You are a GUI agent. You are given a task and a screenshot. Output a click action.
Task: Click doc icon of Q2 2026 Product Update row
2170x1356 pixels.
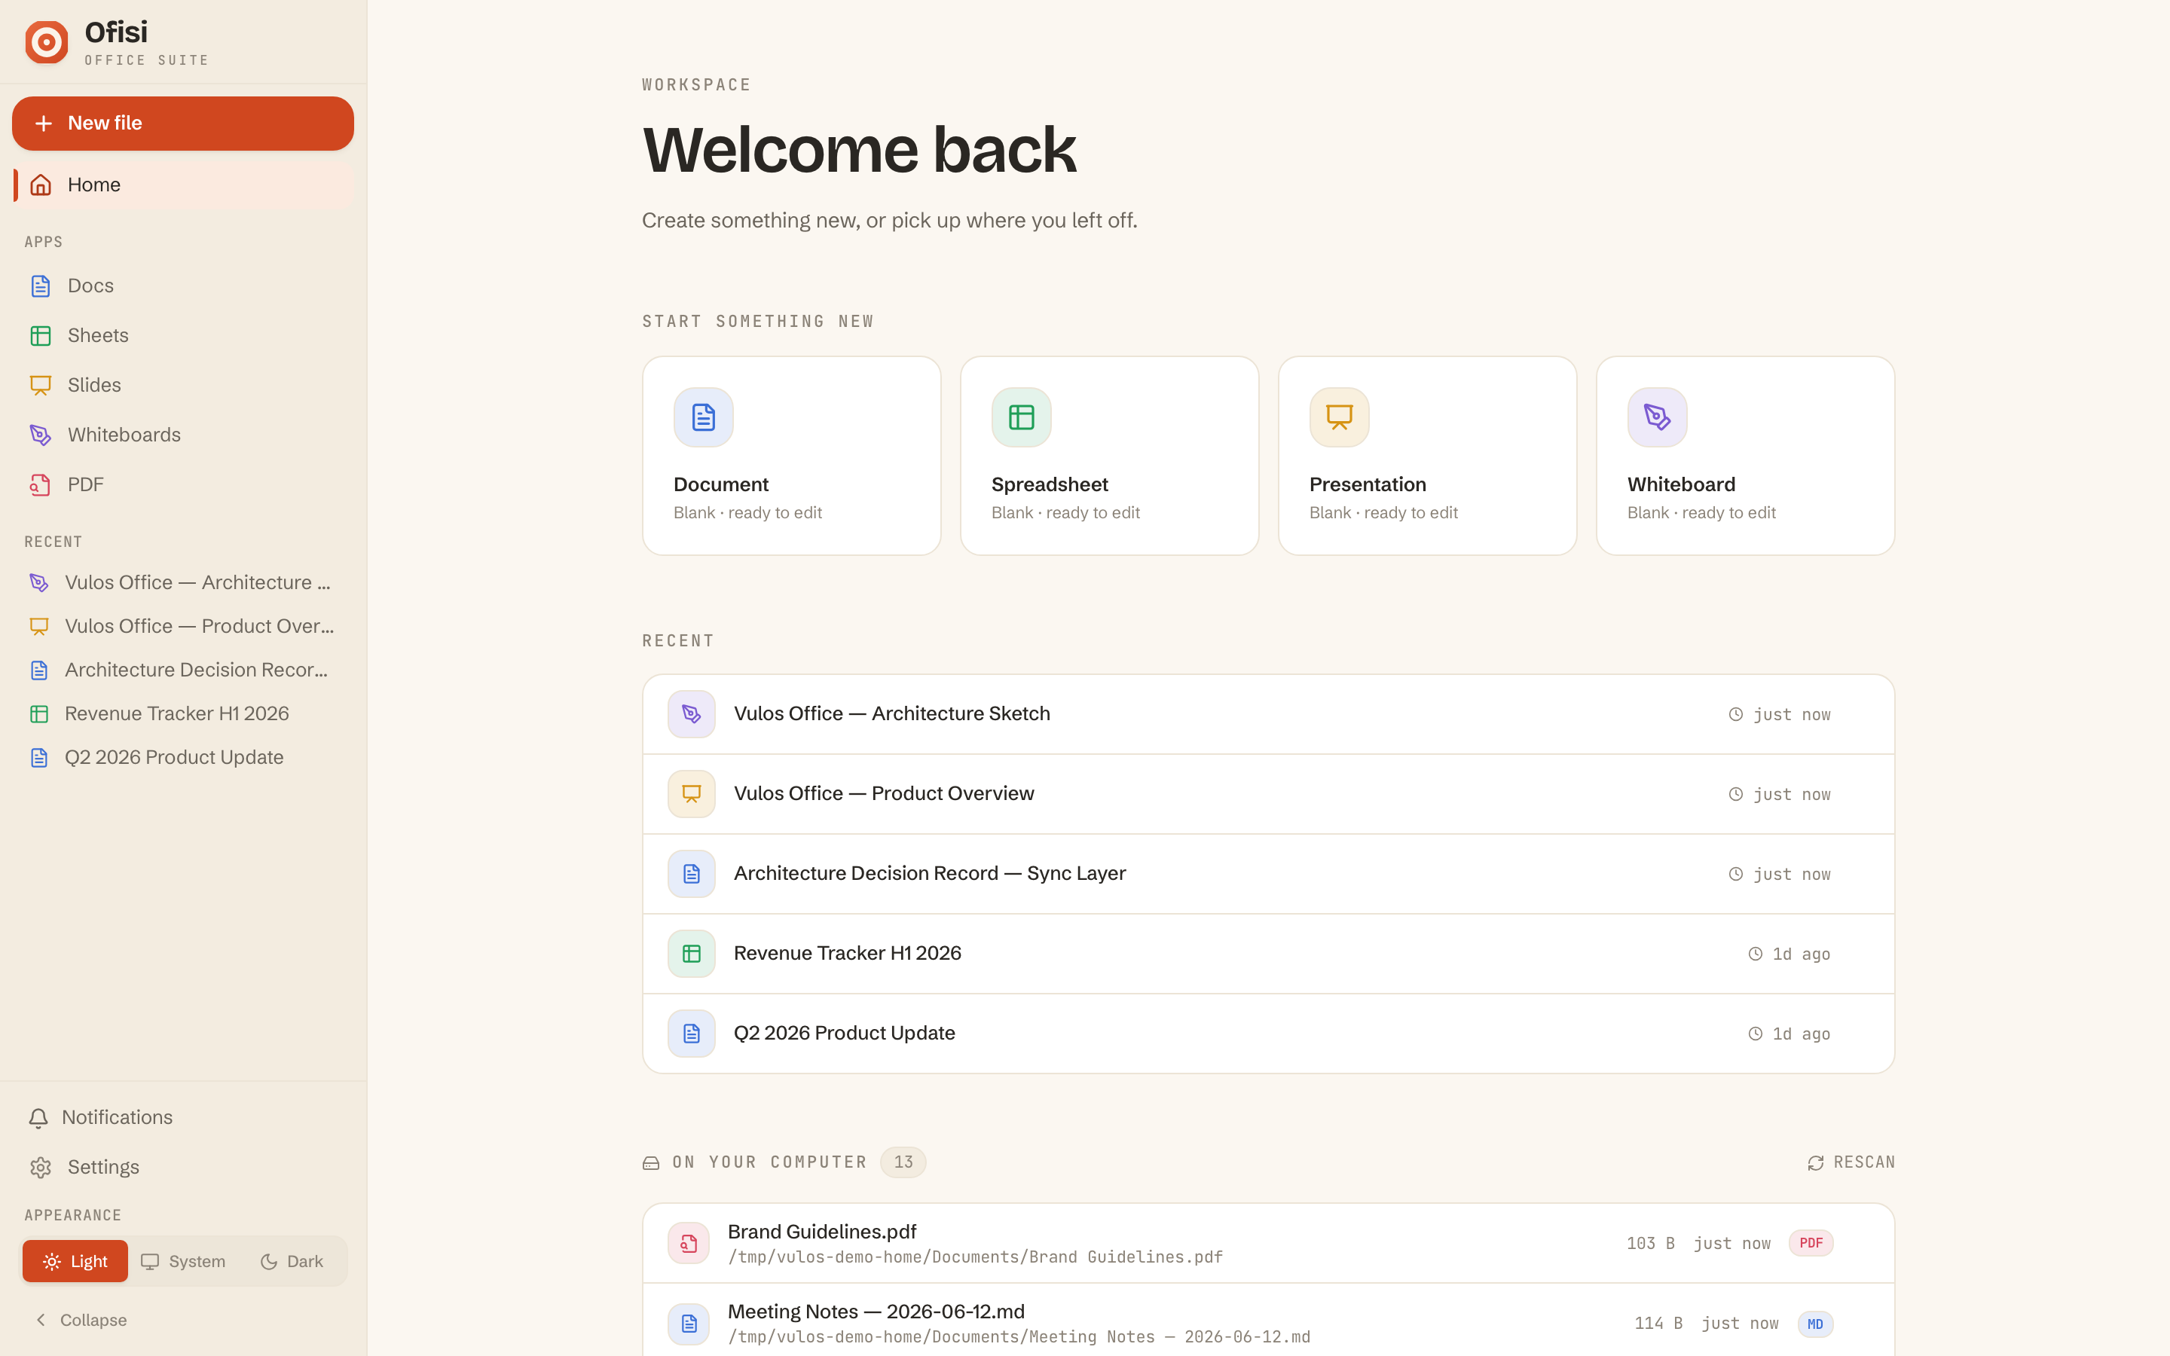coord(692,1033)
